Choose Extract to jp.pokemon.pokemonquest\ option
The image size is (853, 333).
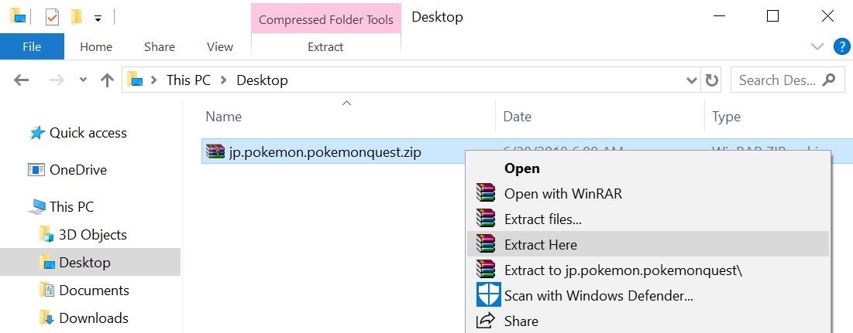(648, 270)
